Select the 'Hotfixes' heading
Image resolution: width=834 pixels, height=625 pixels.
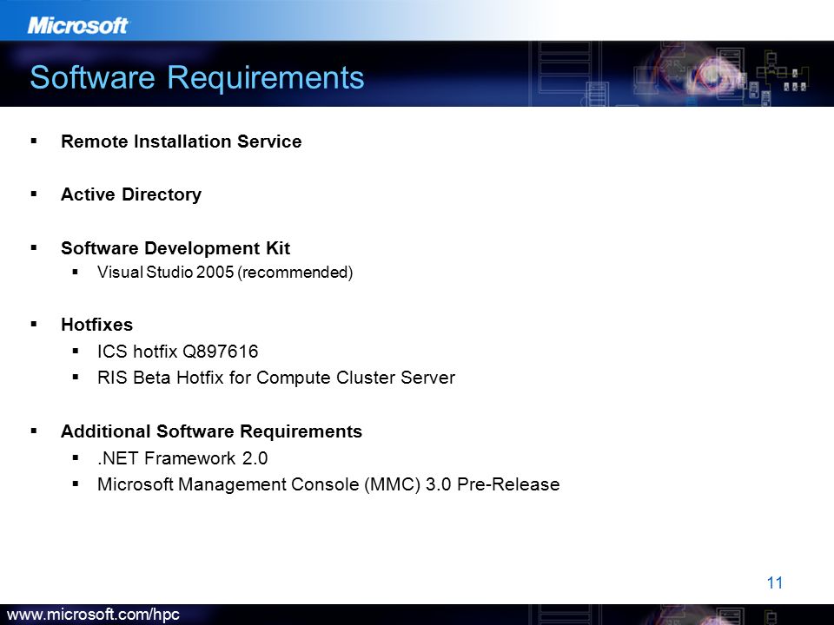[x=96, y=325]
